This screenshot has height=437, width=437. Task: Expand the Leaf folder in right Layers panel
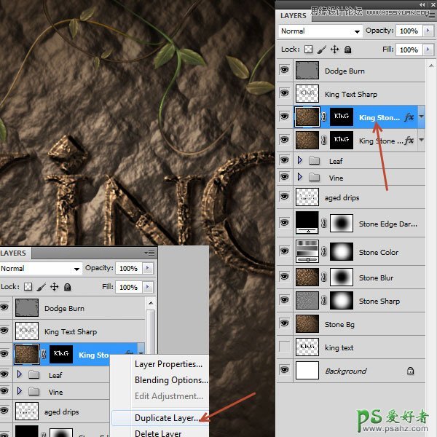pyautogui.click(x=300, y=161)
